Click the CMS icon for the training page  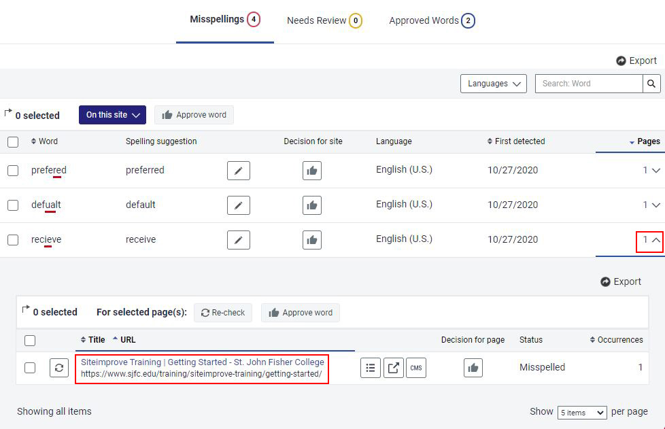[415, 367]
